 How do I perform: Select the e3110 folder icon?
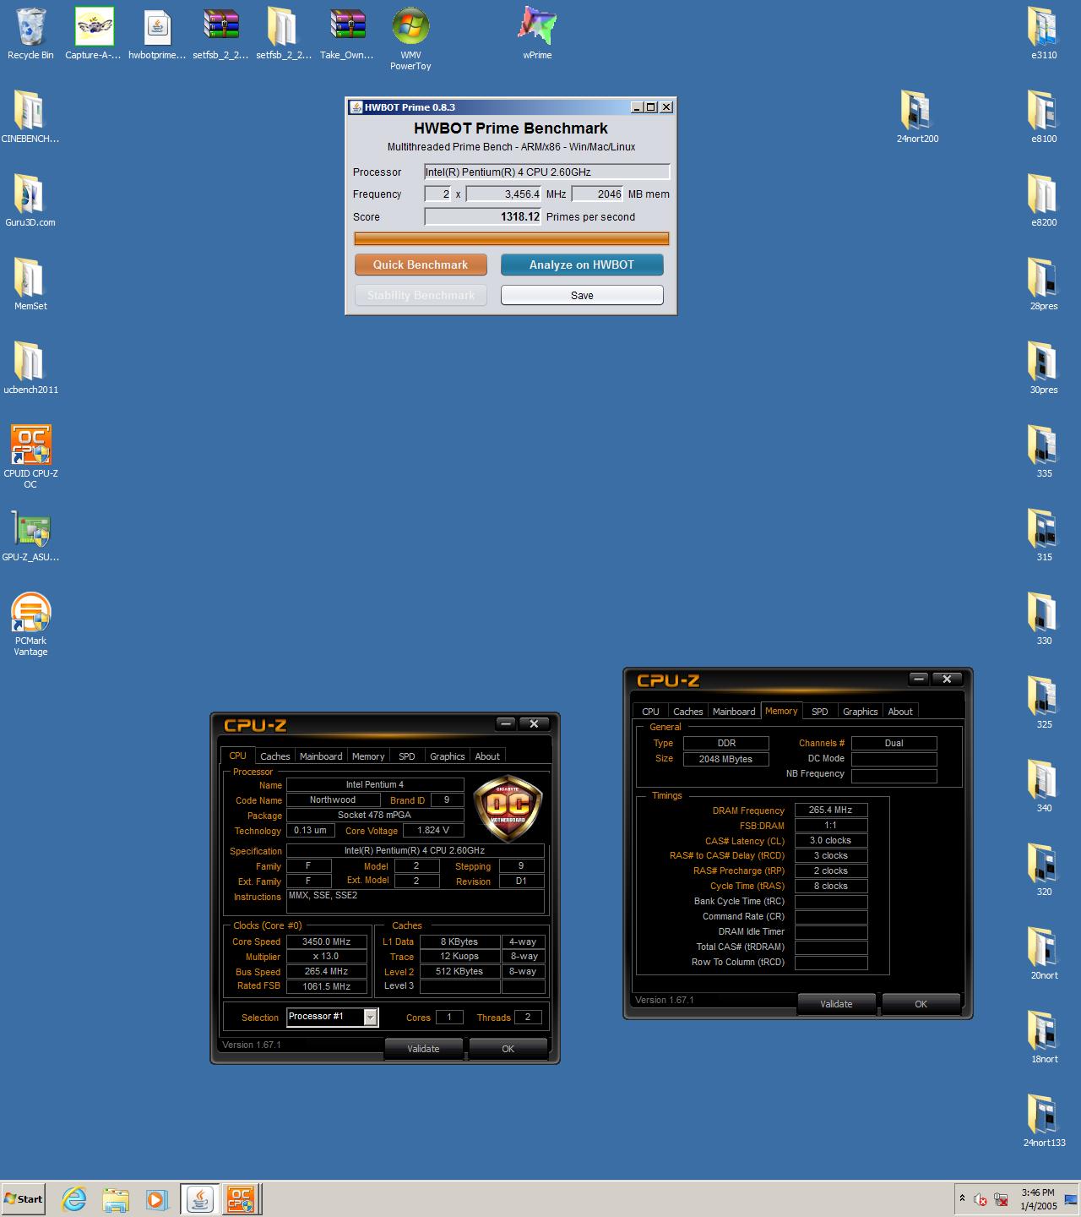click(x=1044, y=34)
